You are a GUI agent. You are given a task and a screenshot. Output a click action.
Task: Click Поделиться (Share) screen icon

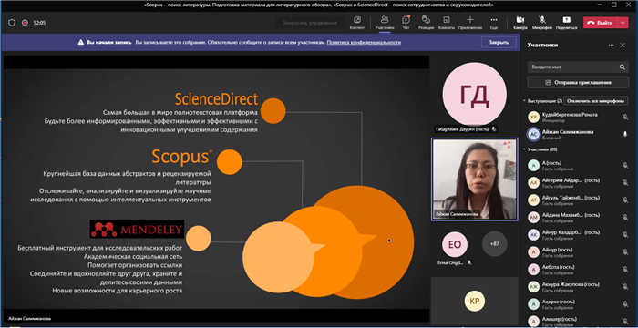pyautogui.click(x=566, y=23)
